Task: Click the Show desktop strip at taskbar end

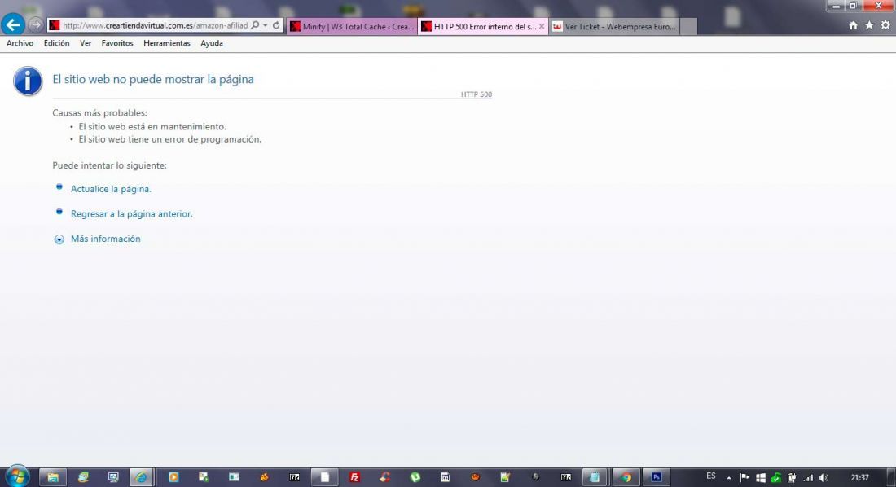Action: click(x=891, y=477)
